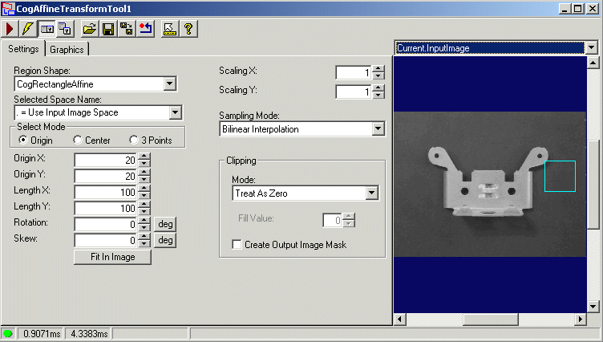Select the Settings tab
The width and height of the screenshot is (603, 342).
point(23,49)
